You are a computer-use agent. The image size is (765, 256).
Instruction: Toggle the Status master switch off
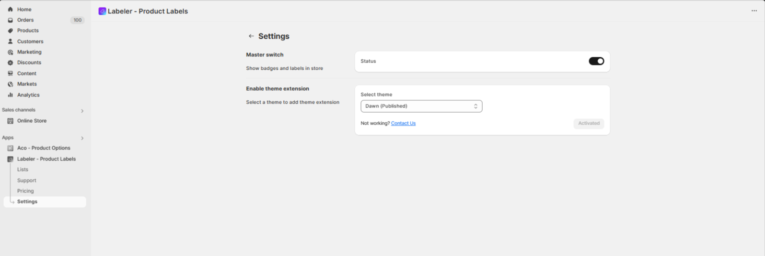pos(596,61)
